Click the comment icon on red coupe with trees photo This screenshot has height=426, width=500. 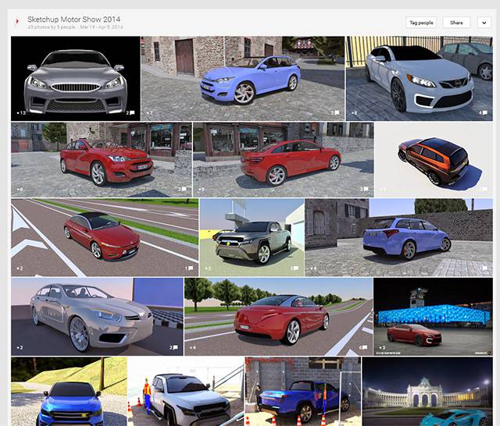tap(365, 347)
